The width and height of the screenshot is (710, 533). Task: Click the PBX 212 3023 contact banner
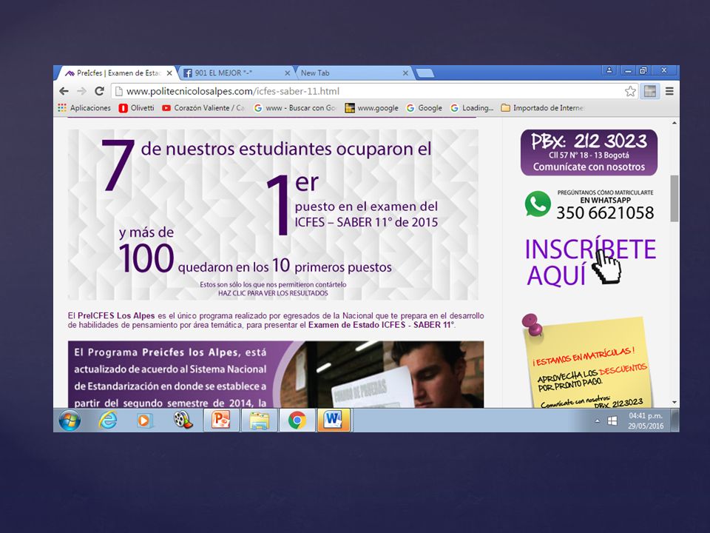point(589,152)
